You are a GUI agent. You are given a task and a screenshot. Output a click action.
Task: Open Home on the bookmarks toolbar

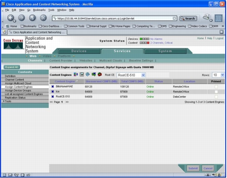tap(12, 26)
